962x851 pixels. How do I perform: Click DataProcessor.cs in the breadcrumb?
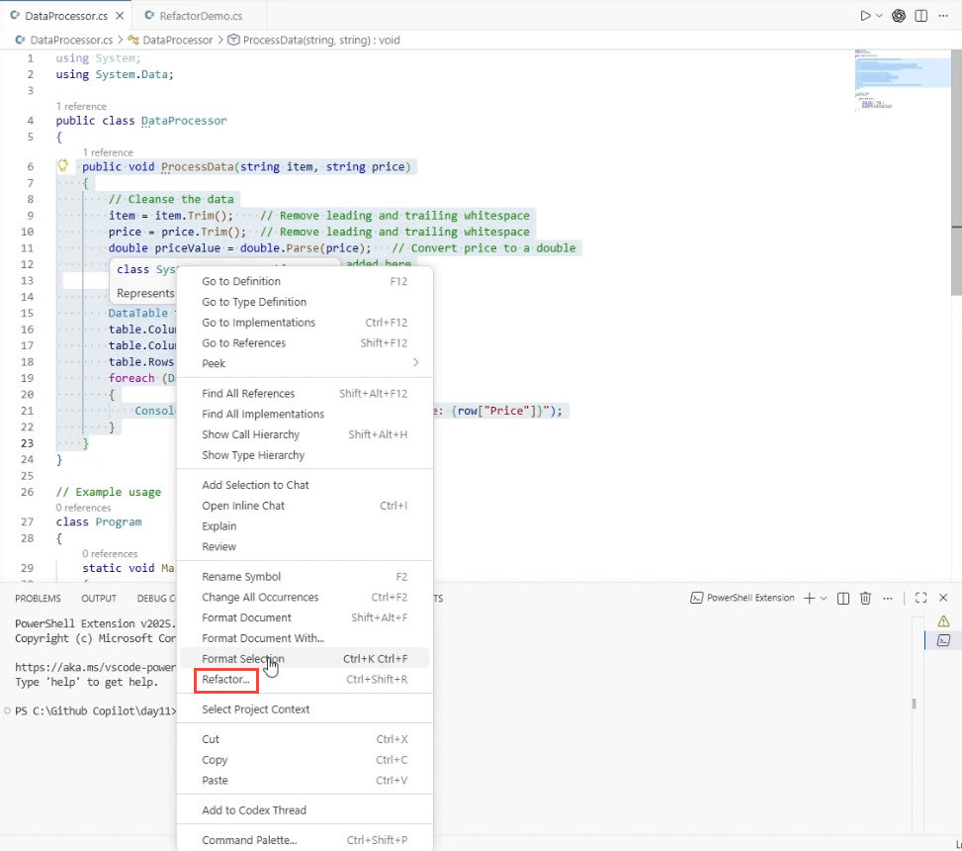click(x=64, y=40)
